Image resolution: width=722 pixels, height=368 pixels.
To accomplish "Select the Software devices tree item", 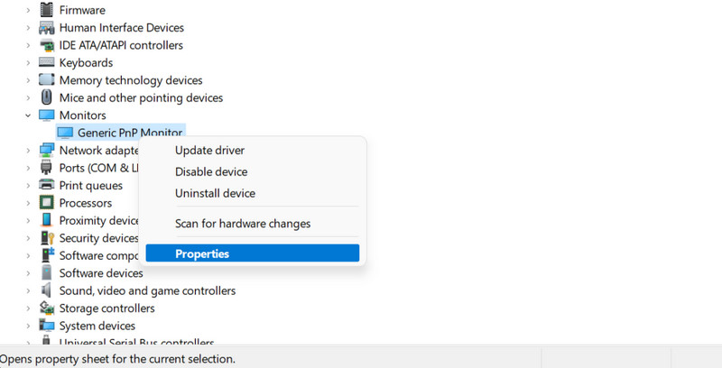I will pos(101,273).
